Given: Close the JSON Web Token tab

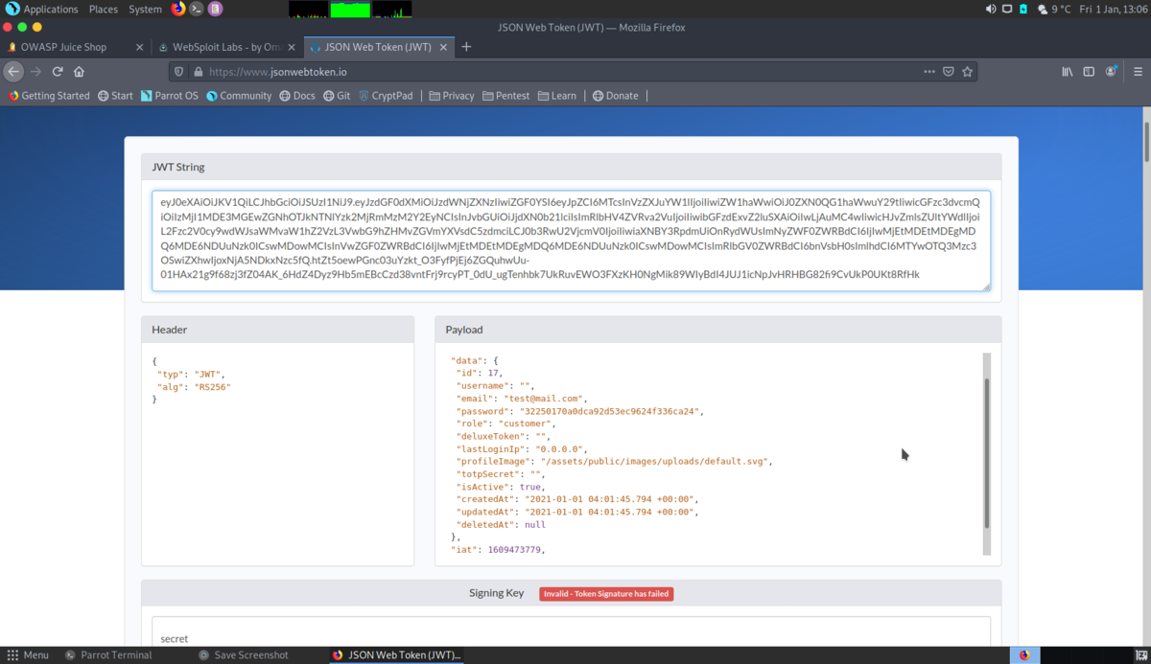Looking at the screenshot, I should pyautogui.click(x=443, y=47).
